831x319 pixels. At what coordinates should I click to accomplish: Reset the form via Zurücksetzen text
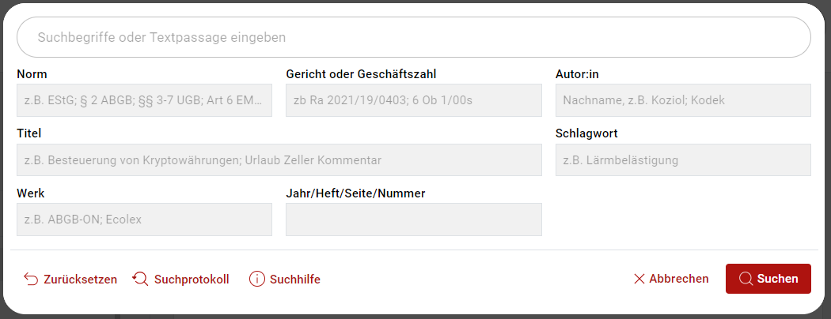[x=80, y=279]
